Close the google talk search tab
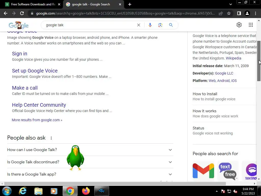261x196 pixels. click(120, 5)
